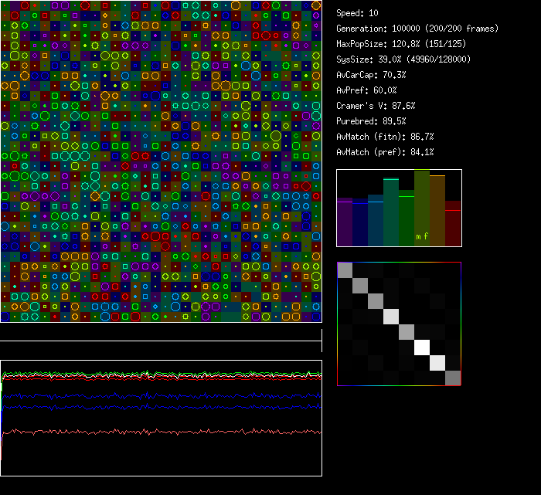
Task: Click the bottom-right gray cell of the matrix
Action: (453, 378)
